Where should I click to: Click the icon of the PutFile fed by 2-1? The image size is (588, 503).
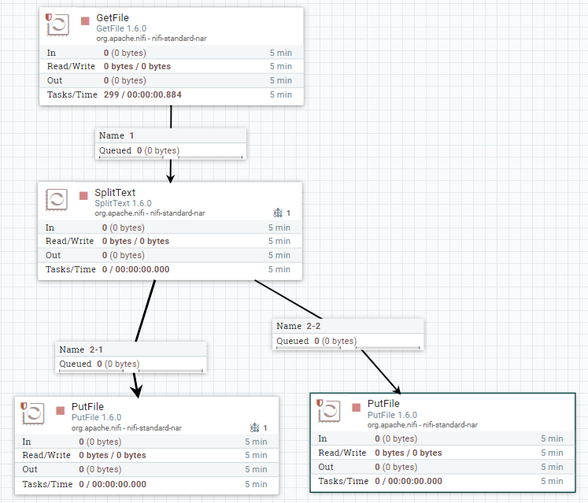point(33,416)
